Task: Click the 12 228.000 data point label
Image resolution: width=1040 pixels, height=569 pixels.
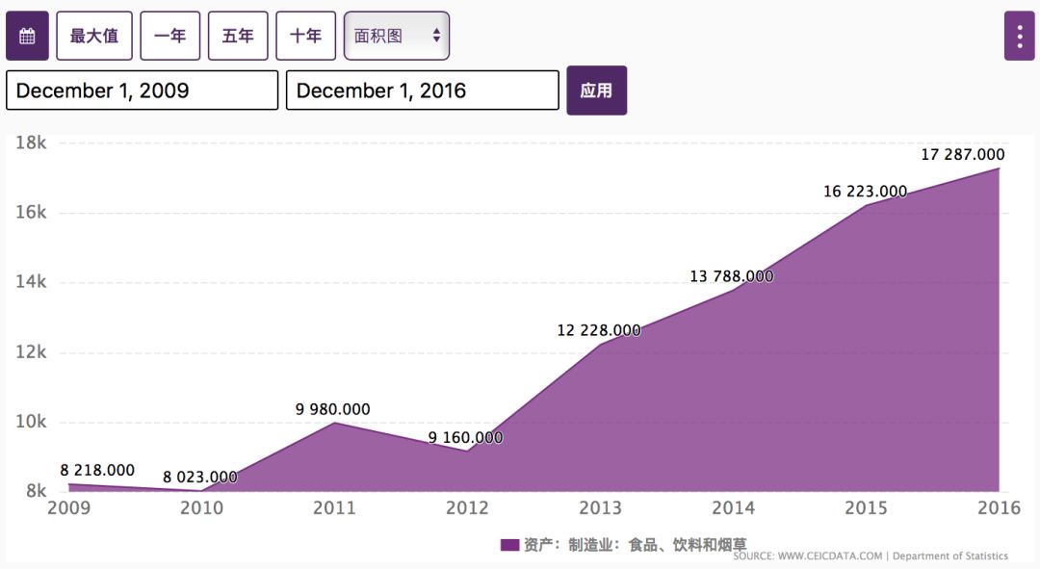Action: [598, 330]
